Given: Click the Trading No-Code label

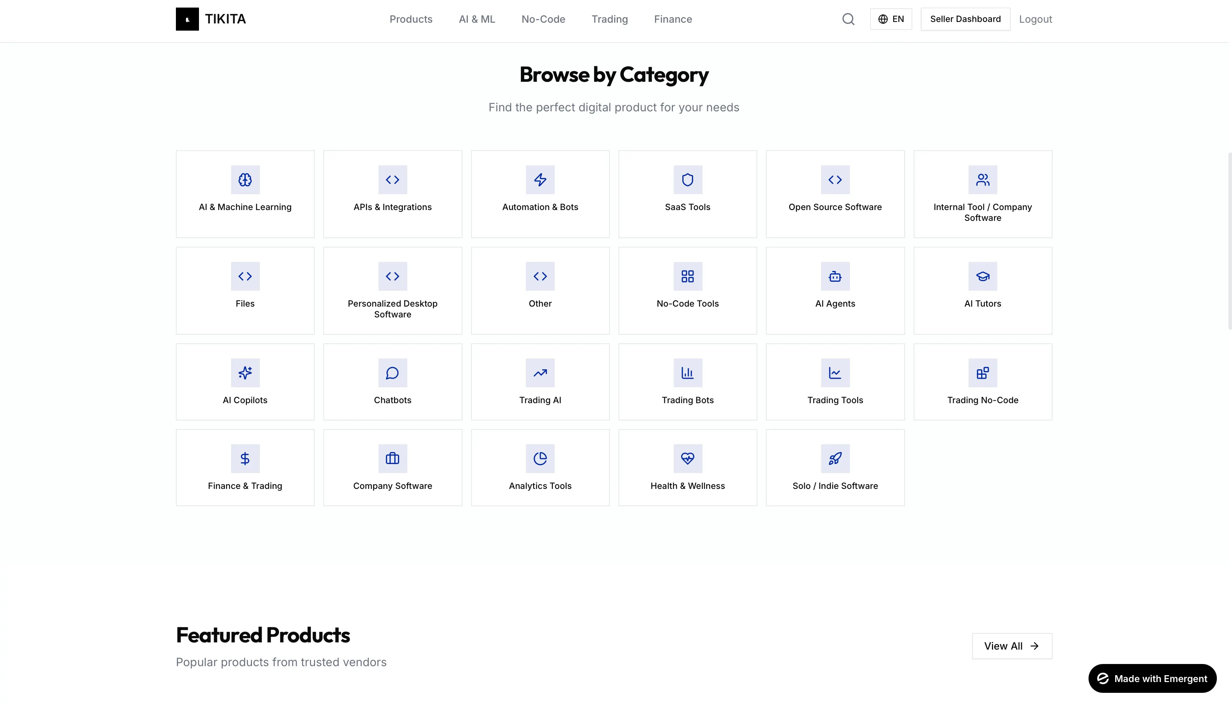Looking at the screenshot, I should pyautogui.click(x=983, y=400).
